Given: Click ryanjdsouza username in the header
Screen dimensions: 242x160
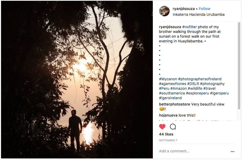Looking at the screenshot, I should [184, 9].
